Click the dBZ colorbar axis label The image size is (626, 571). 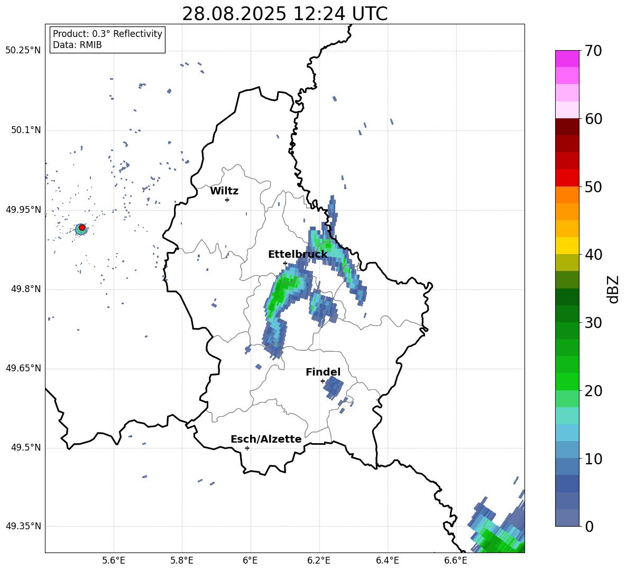point(612,289)
